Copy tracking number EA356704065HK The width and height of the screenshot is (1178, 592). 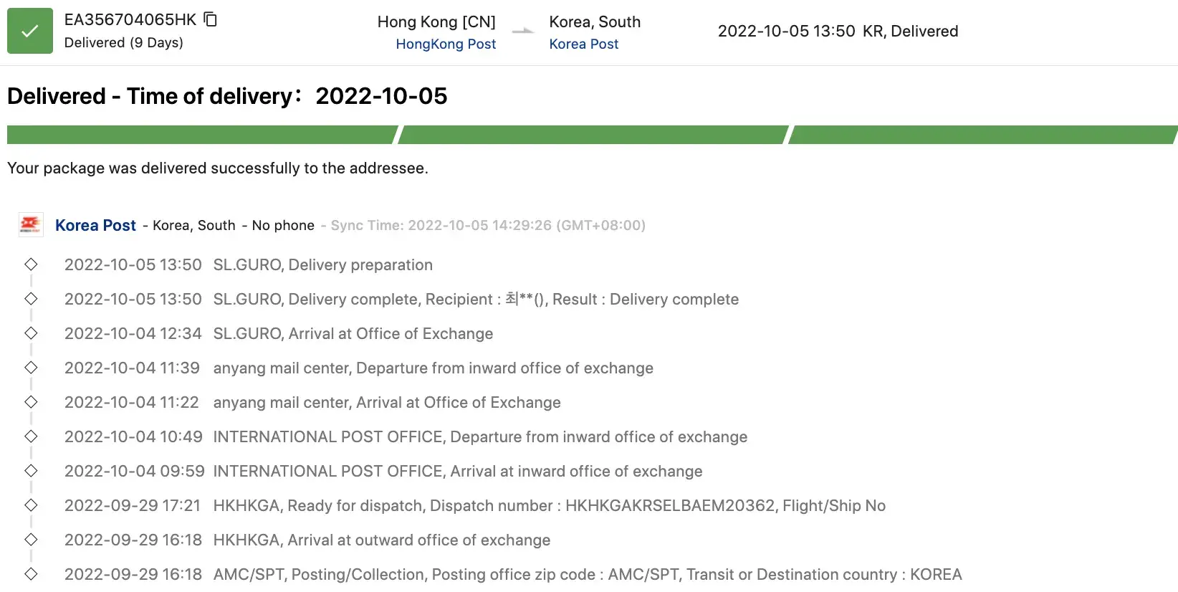point(211,19)
